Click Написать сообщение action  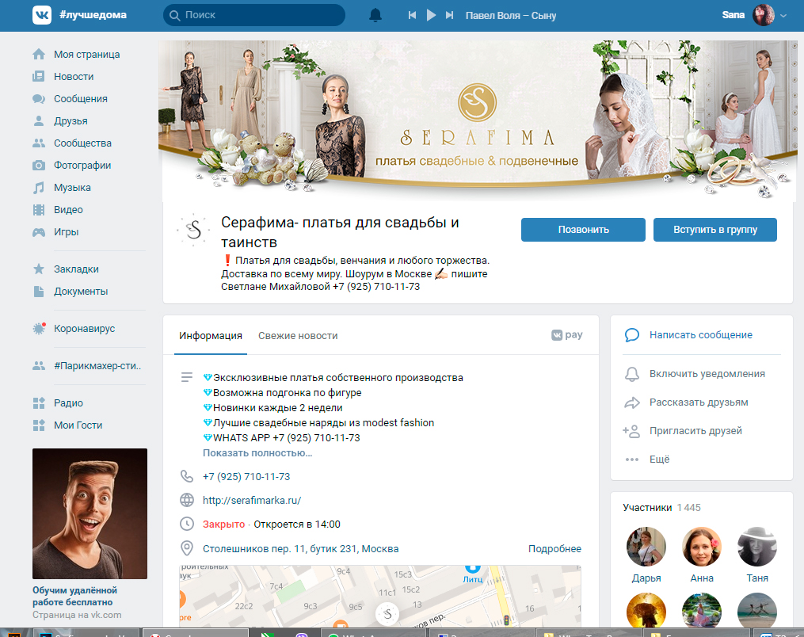tap(700, 335)
